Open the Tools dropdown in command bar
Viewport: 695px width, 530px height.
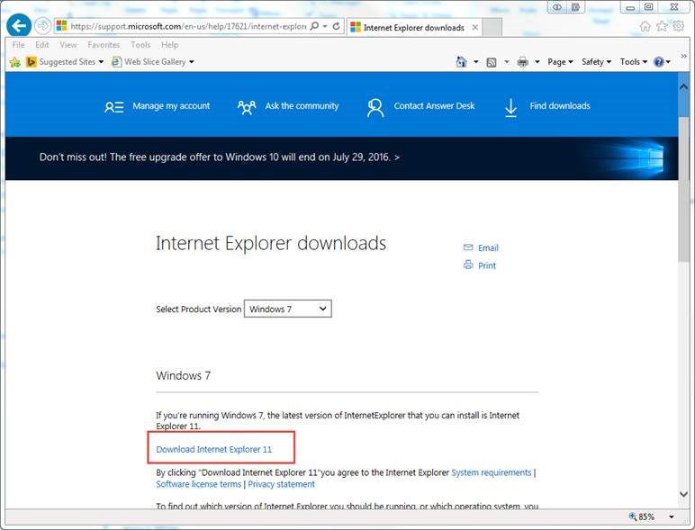coord(634,62)
